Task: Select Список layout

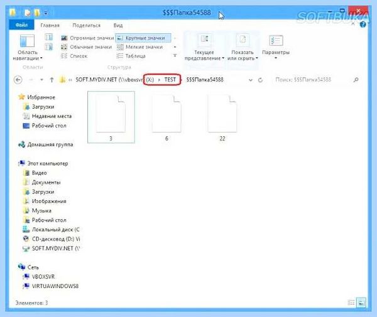Action: click(x=74, y=56)
